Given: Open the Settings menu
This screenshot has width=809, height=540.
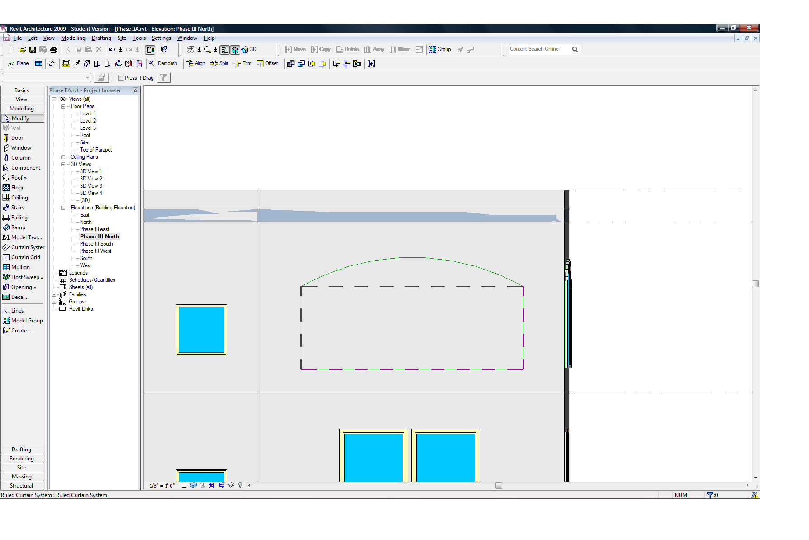Looking at the screenshot, I should 161,38.
